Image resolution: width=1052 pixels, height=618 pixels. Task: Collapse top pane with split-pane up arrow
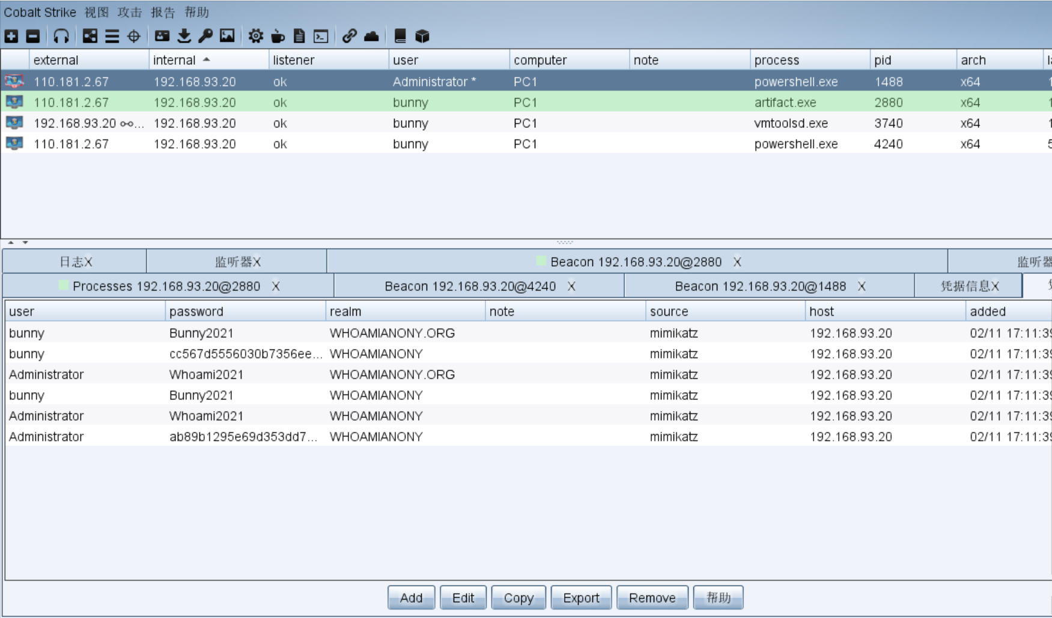[11, 243]
